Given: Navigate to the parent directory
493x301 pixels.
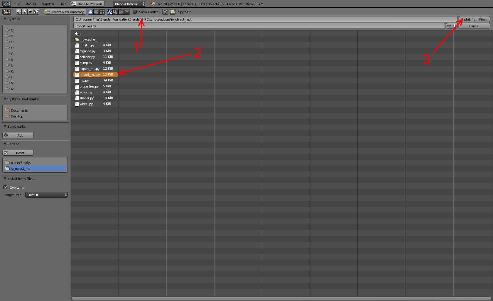Looking at the screenshot, I should (30, 12).
